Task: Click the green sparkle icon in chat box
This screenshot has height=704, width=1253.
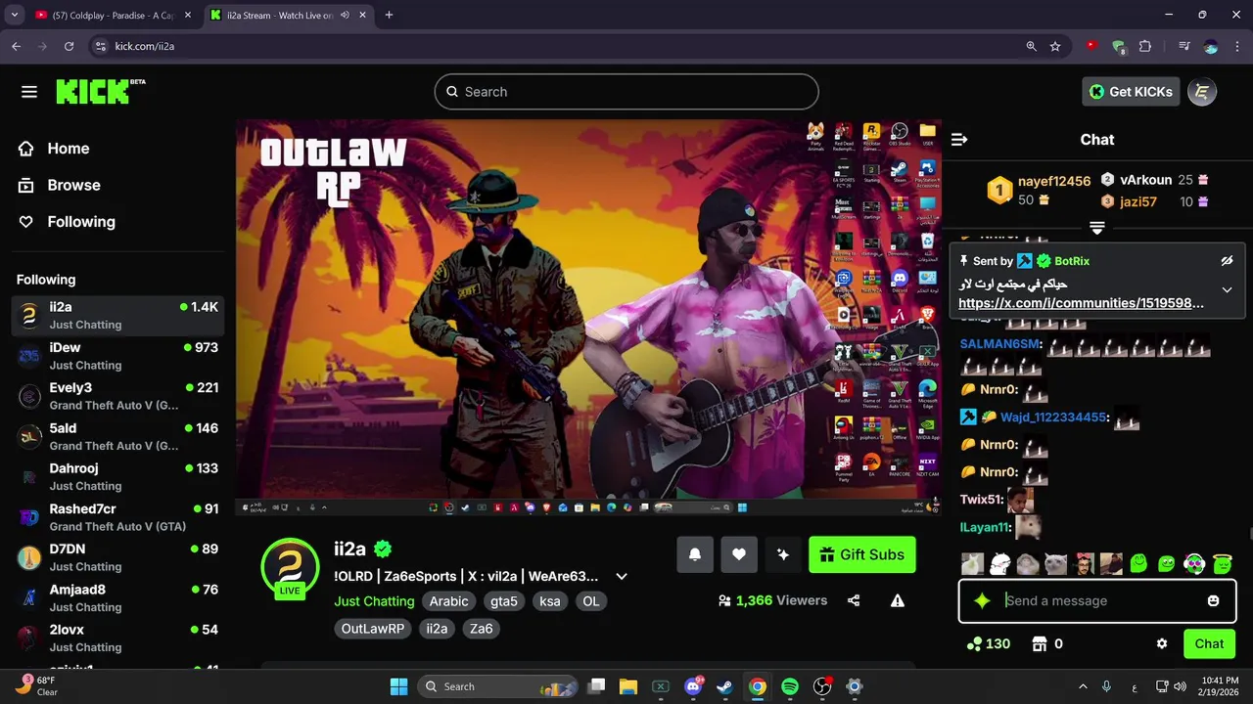Action: pos(982,601)
